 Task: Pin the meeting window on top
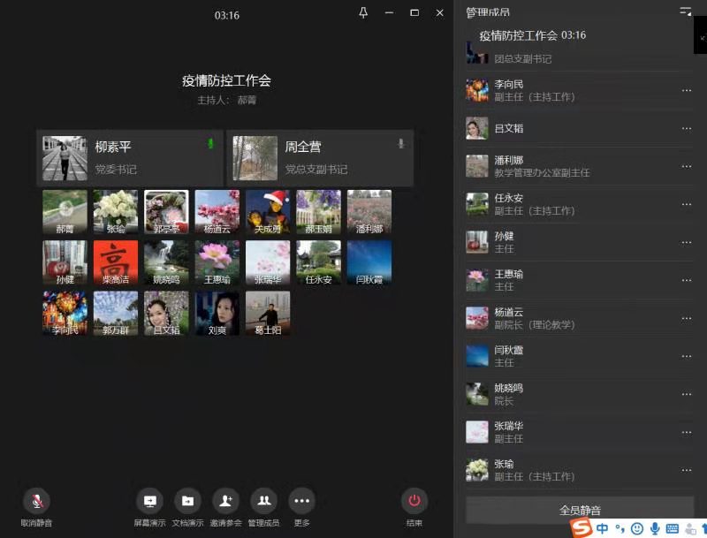[x=363, y=12]
